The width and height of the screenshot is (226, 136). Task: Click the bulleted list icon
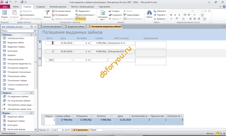click(x=205, y=11)
